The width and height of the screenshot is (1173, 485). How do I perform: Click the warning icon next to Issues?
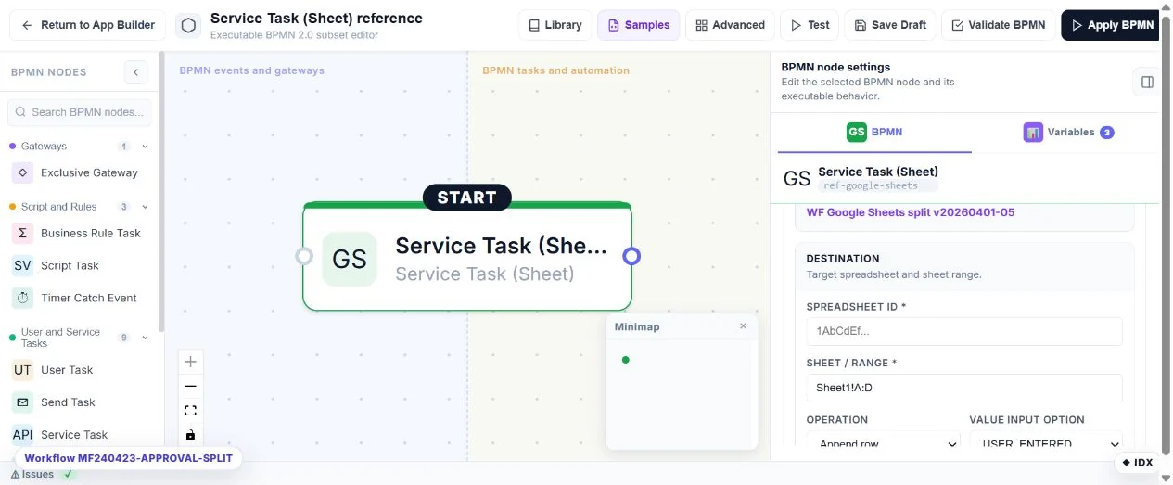(15, 474)
